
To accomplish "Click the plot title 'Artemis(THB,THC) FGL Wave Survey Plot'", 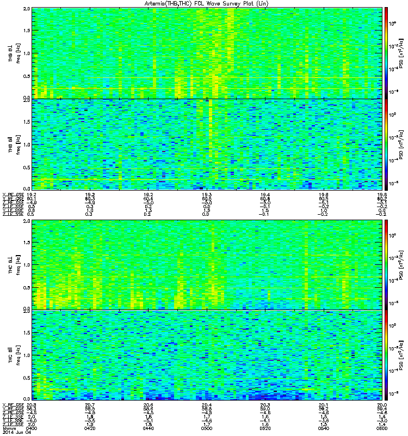I will coord(207,4).
